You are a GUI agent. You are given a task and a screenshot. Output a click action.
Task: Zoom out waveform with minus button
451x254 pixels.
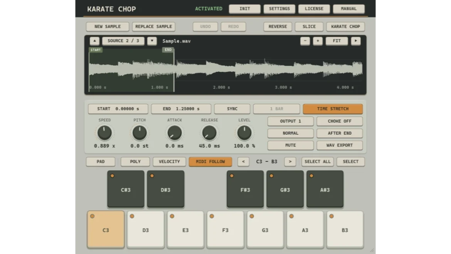coord(305,41)
